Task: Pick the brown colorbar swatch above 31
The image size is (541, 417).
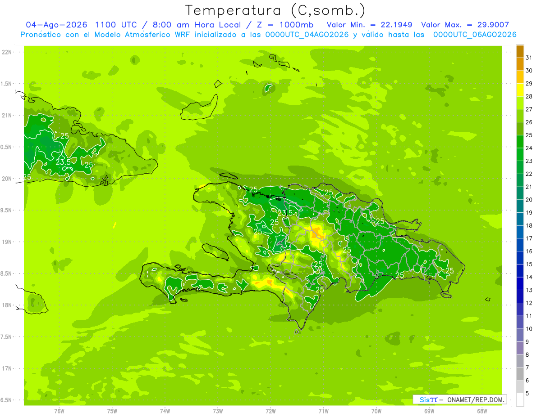Action: point(520,51)
